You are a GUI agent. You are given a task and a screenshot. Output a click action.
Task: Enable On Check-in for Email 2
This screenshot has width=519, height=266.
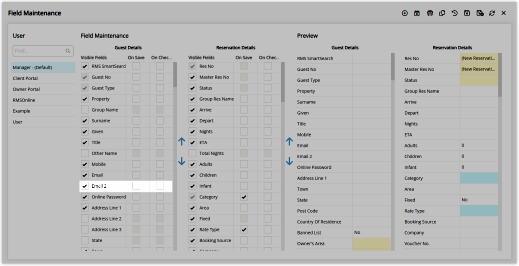point(160,186)
